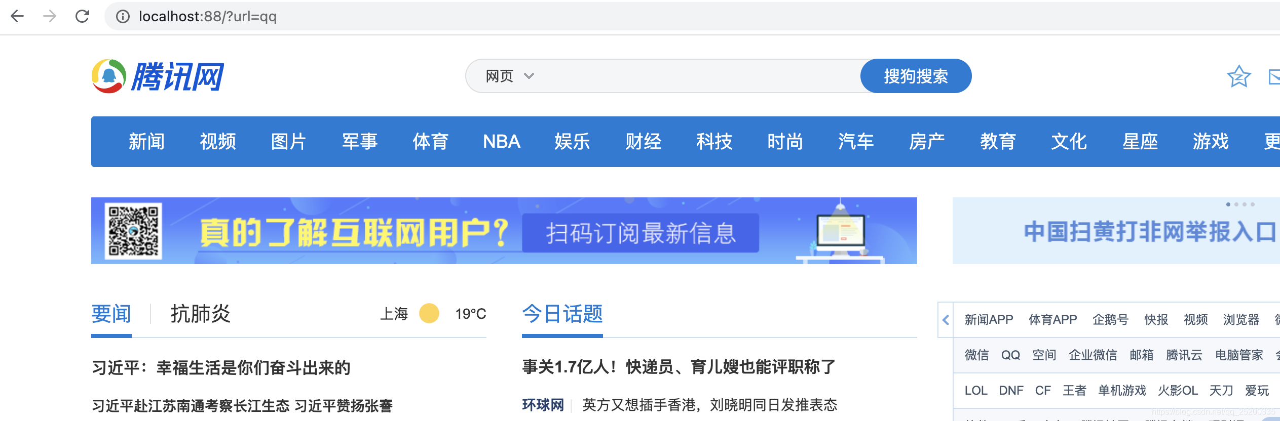Screen dimensions: 1280x421
Task: Open the 王者 game link
Action: pos(1074,391)
